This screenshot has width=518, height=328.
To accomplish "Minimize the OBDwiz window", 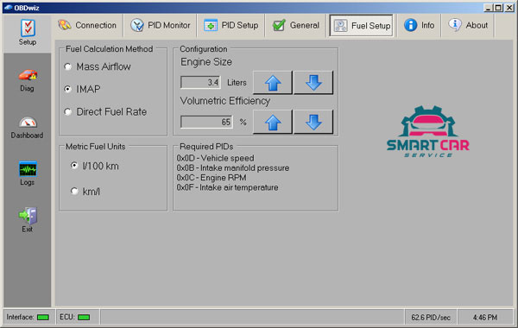I will (x=488, y=8).
